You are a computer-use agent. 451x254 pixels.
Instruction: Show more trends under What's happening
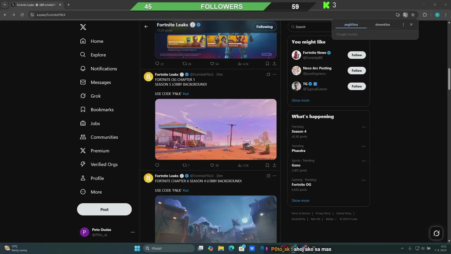(301, 200)
